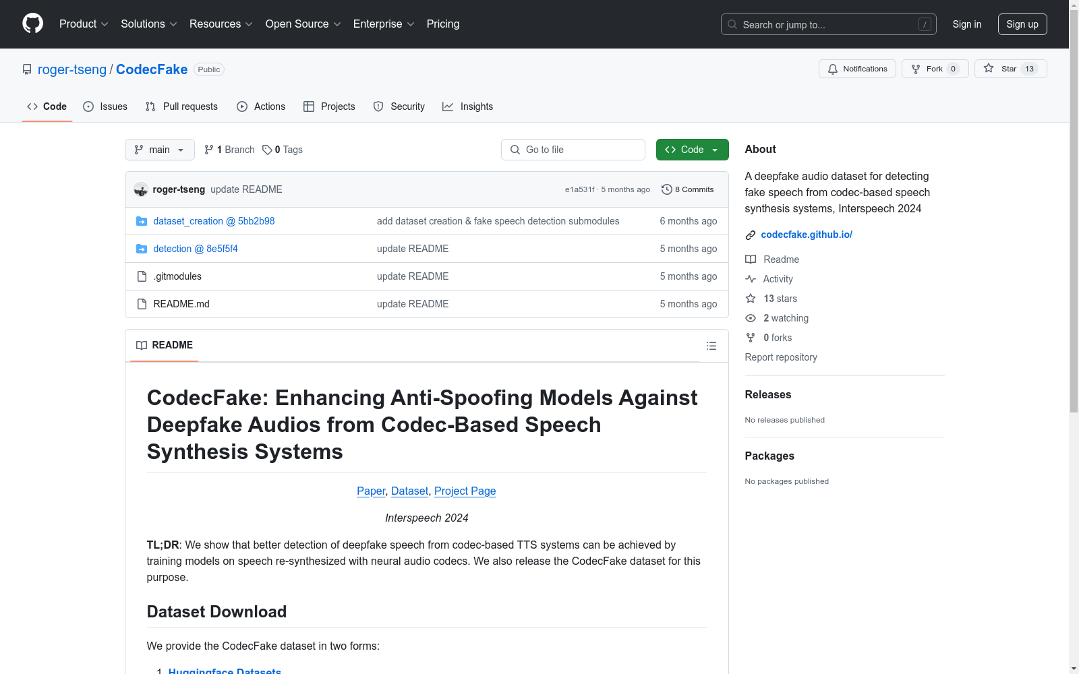The height and width of the screenshot is (674, 1079).
Task: Open commit hash e1a531f
Action: point(580,189)
